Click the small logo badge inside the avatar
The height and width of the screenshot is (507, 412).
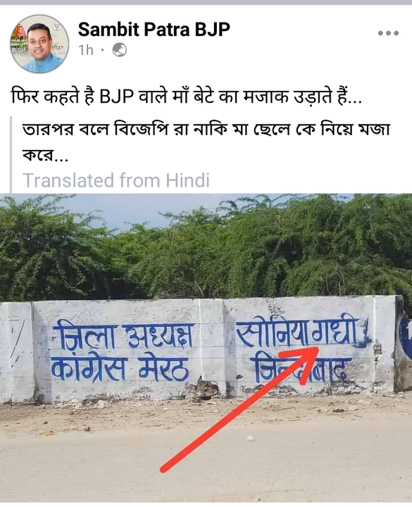[x=57, y=27]
